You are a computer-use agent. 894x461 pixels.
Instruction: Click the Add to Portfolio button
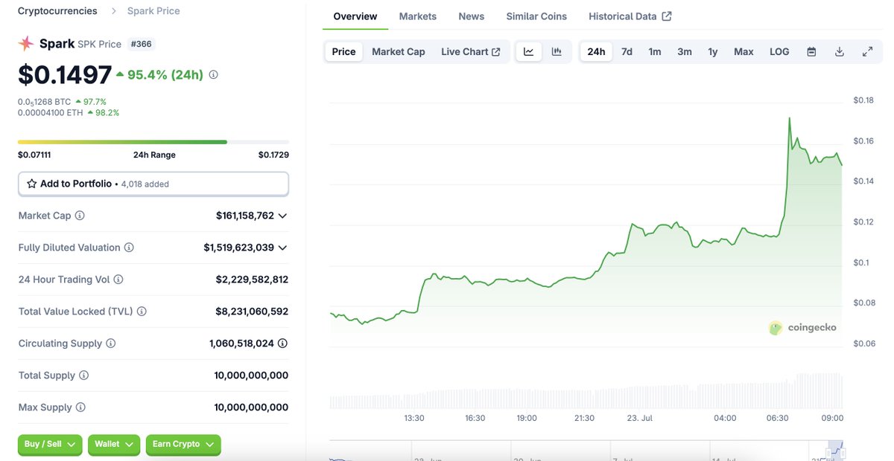pos(153,184)
